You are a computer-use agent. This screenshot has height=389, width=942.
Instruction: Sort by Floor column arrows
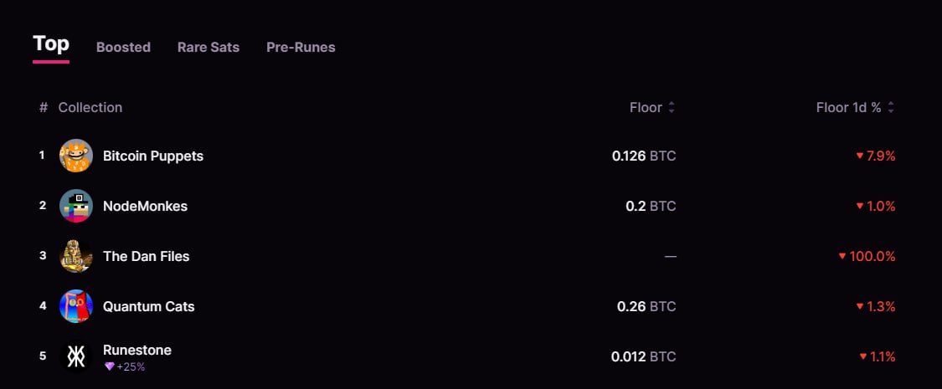pos(672,107)
